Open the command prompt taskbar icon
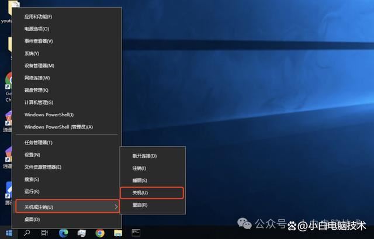This screenshot has width=374, height=239. [x=136, y=233]
